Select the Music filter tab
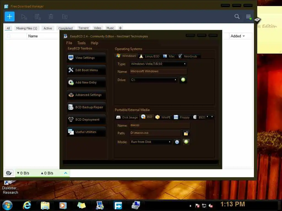This screenshot has width=282, height=211. pyautogui.click(x=110, y=28)
